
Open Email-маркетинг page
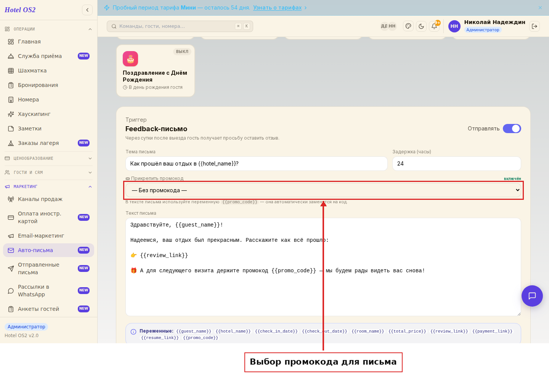coord(48,236)
